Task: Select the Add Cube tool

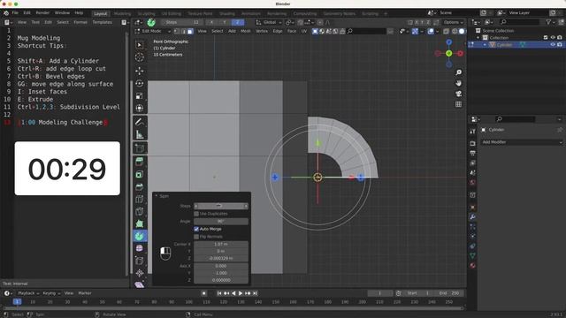Action: point(140,148)
